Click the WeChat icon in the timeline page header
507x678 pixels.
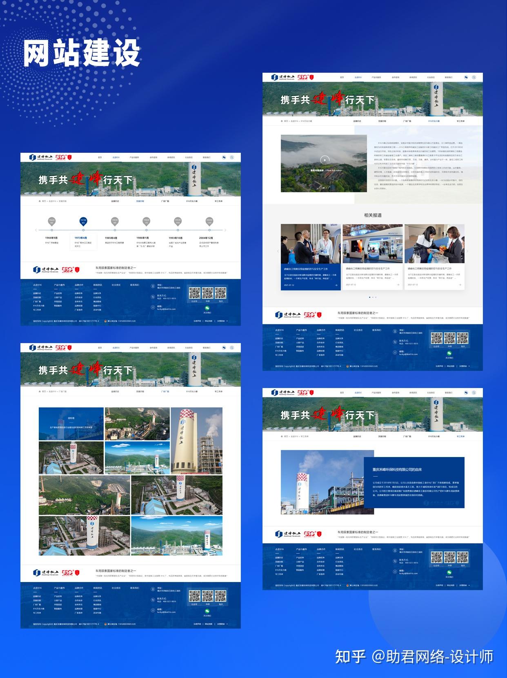tap(224, 157)
